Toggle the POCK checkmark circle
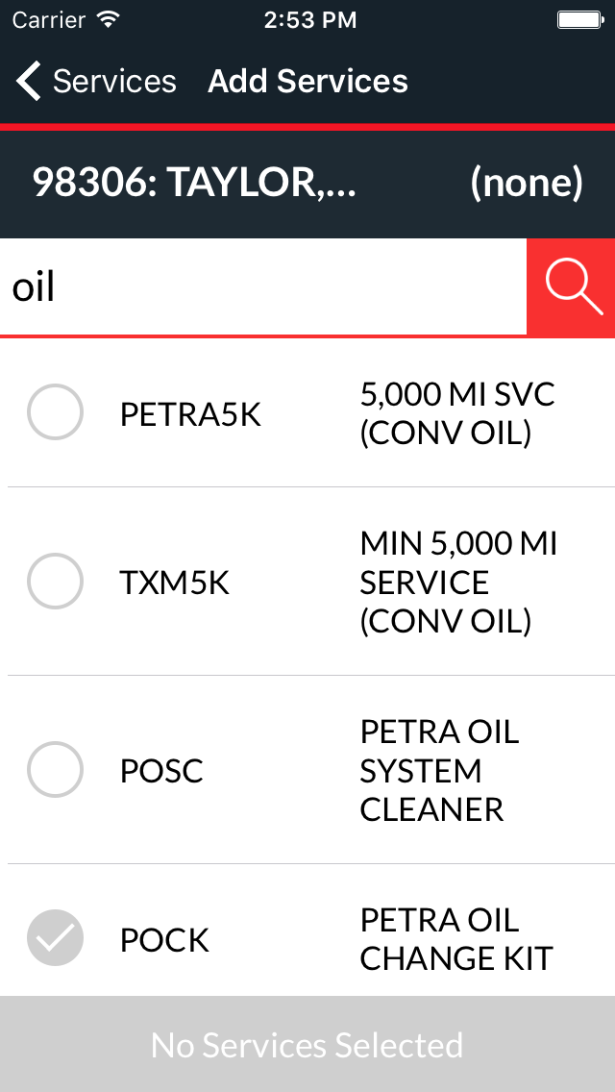This screenshot has width=615, height=1092. tap(55, 938)
